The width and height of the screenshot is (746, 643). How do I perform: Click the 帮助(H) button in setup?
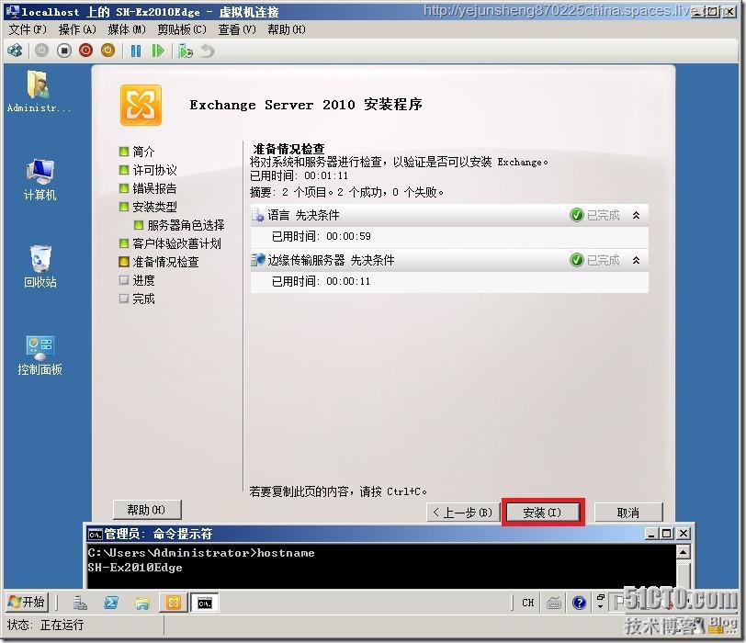[x=147, y=510]
